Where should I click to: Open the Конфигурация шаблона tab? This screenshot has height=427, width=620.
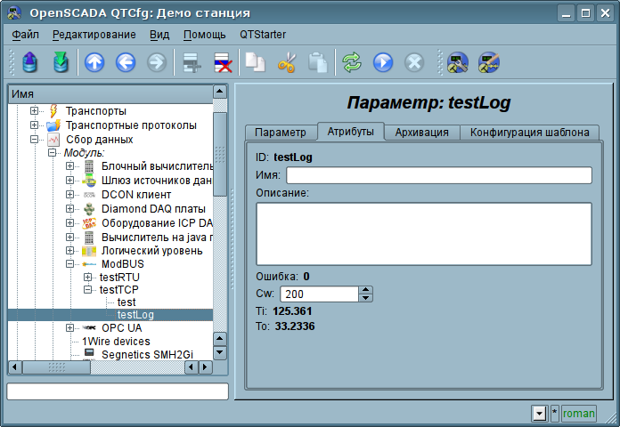(529, 133)
